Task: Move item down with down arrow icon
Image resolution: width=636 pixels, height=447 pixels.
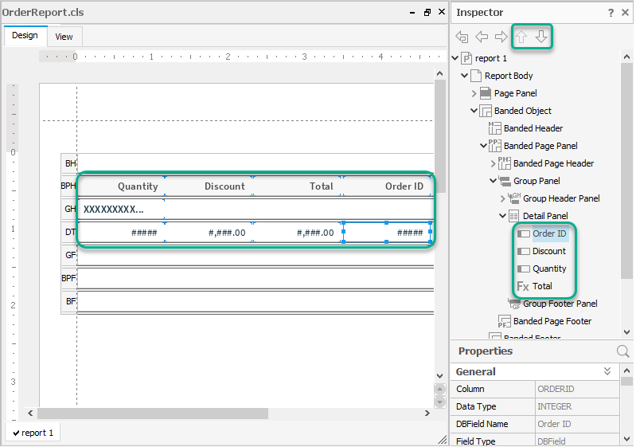Action: tap(541, 37)
